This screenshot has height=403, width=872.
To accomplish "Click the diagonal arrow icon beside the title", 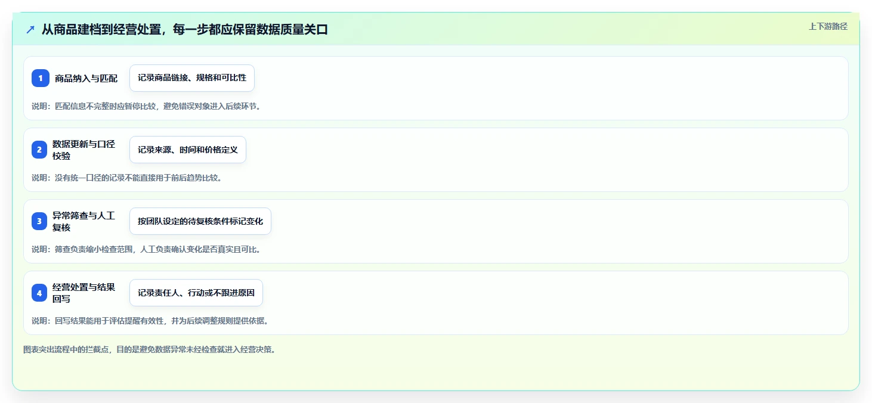I will click(30, 30).
